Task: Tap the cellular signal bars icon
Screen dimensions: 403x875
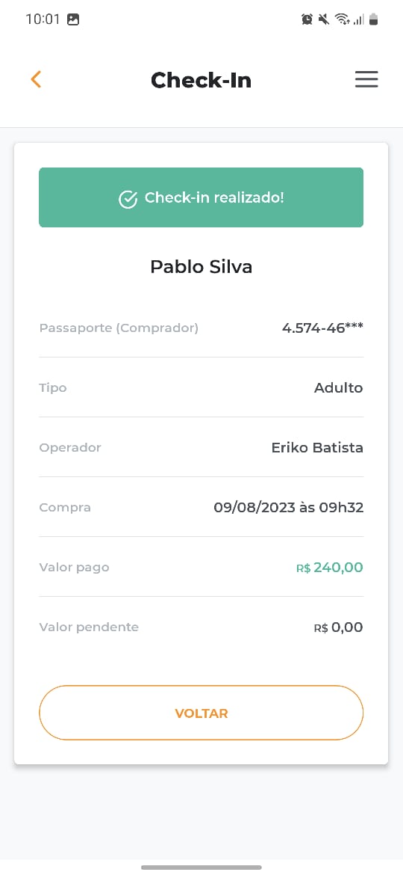Action: [358, 20]
